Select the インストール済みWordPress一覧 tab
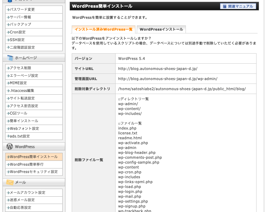 103,29
